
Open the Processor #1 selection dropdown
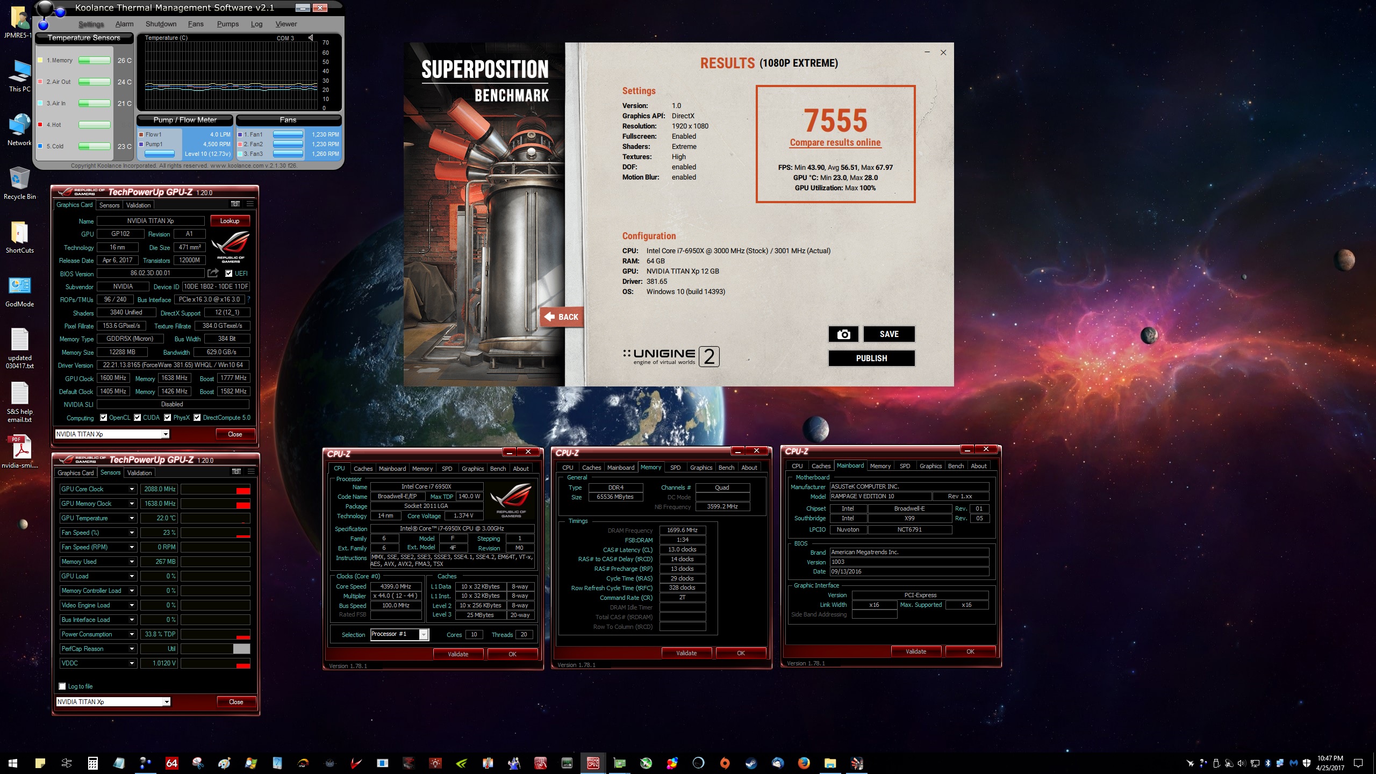pyautogui.click(x=424, y=634)
